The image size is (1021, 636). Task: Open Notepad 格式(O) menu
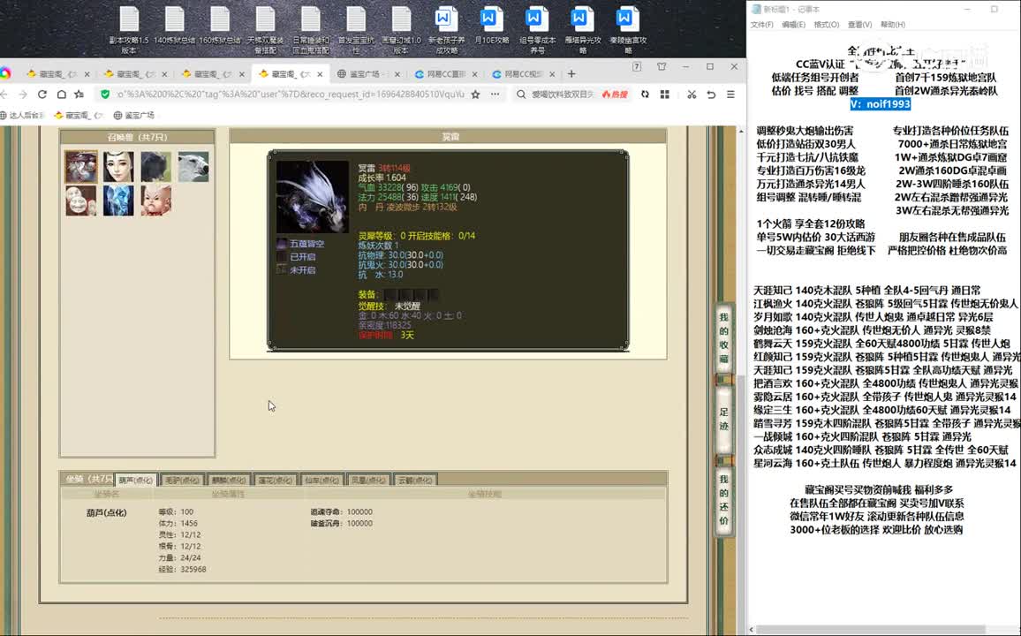(826, 25)
